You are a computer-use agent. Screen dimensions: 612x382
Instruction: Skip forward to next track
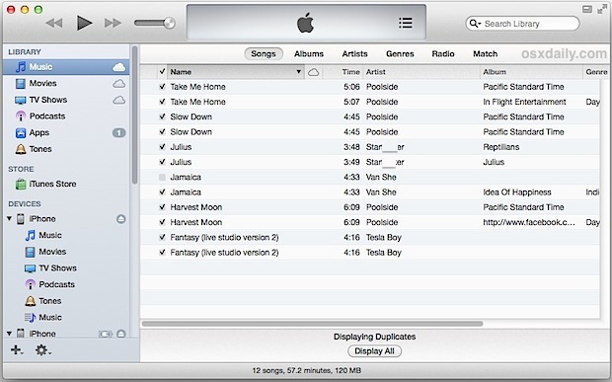tap(113, 23)
